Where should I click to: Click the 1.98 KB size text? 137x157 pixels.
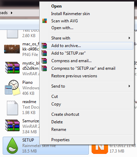[29, 113]
